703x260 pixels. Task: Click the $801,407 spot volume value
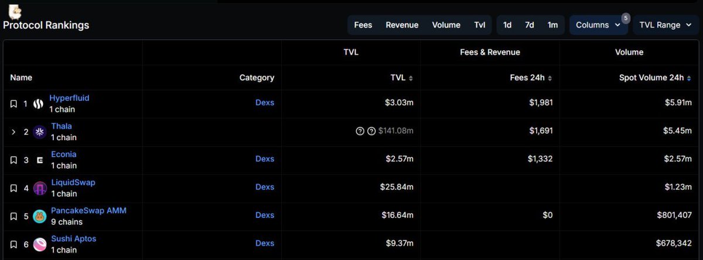click(674, 215)
